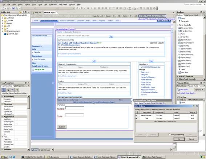Expand the SharePoint Controls section

pos(178,79)
